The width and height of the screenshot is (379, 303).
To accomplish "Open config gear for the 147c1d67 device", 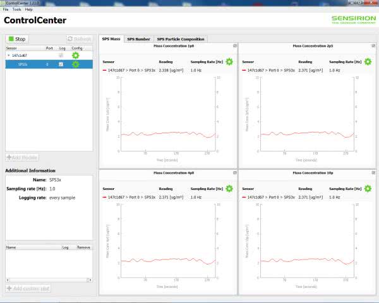I will tap(76, 56).
